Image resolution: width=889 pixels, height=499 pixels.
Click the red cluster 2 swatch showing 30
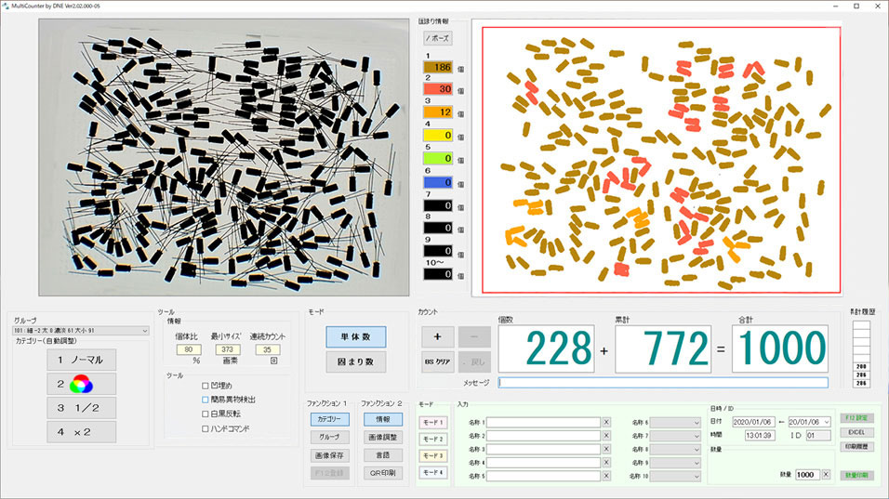point(438,89)
